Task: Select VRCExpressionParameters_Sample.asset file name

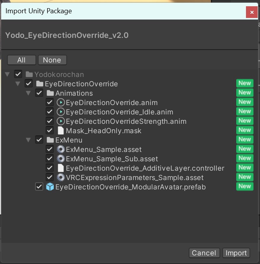Action: 134,178
